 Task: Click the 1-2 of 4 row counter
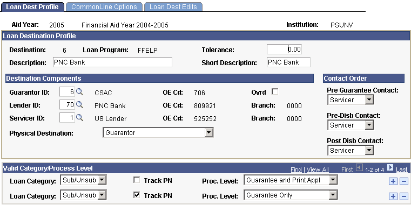tap(375, 169)
